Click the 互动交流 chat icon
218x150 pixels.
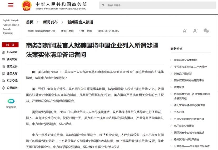coord(3,81)
